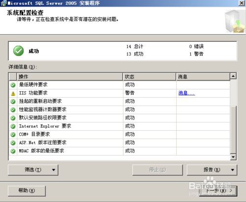
Task: Select the COM+ 目录要求 row text
Action: tap(34, 134)
